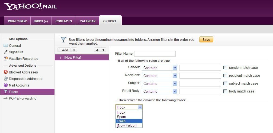Click the funnel icon beside Filters in sidebar
Viewport: 273px width, 133px height.
click(x=6, y=92)
